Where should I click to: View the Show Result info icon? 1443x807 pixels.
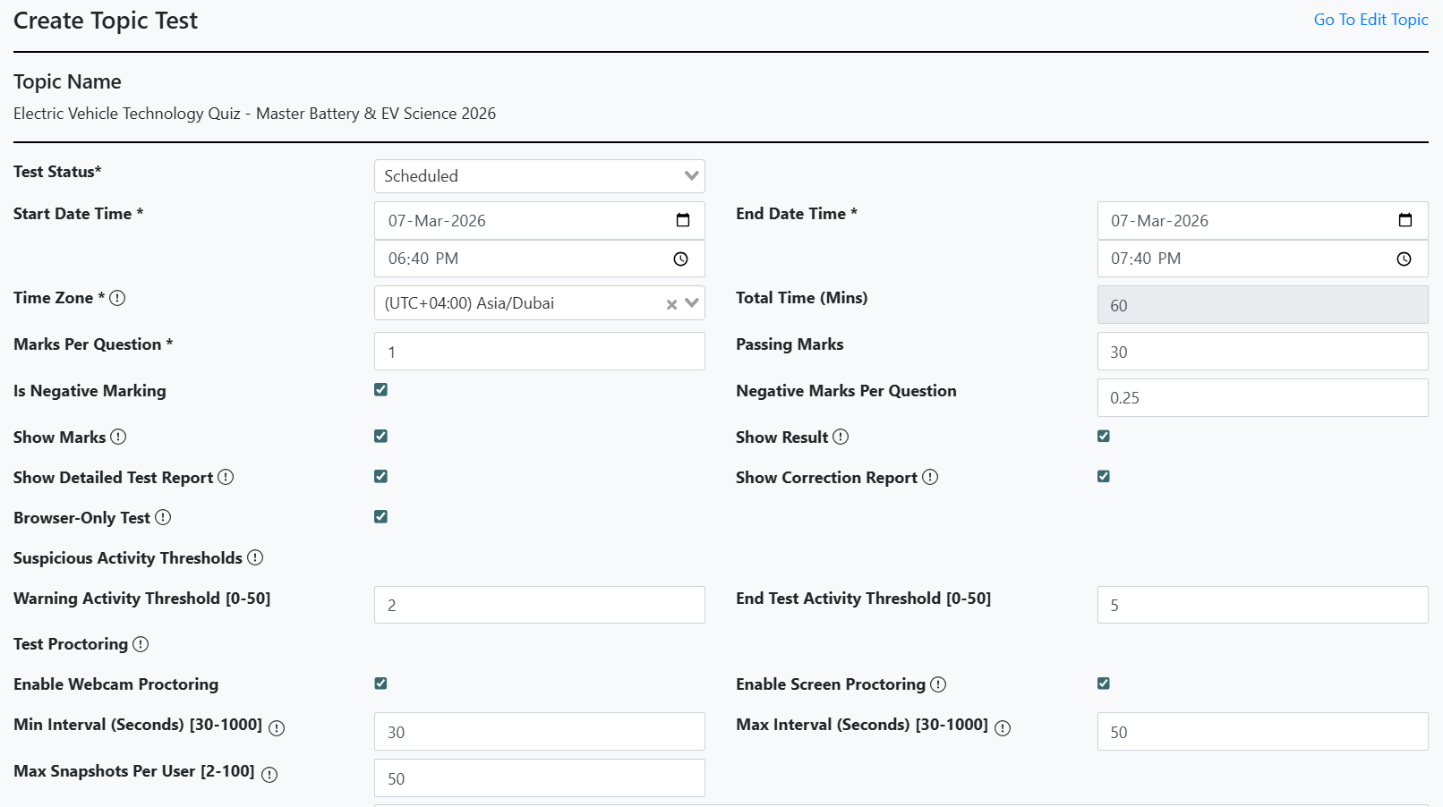[840, 437]
